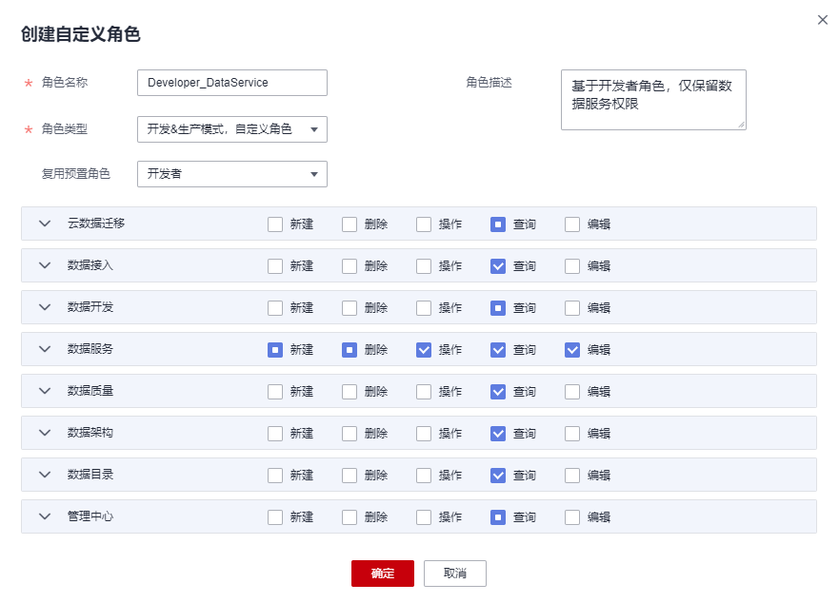Expand the 数据接入 permission row
839x603 pixels.
[x=45, y=266]
